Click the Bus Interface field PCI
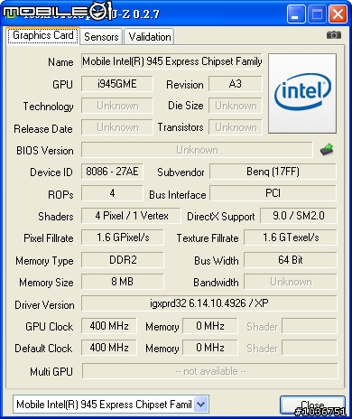This screenshot has width=352, height=419. [273, 193]
